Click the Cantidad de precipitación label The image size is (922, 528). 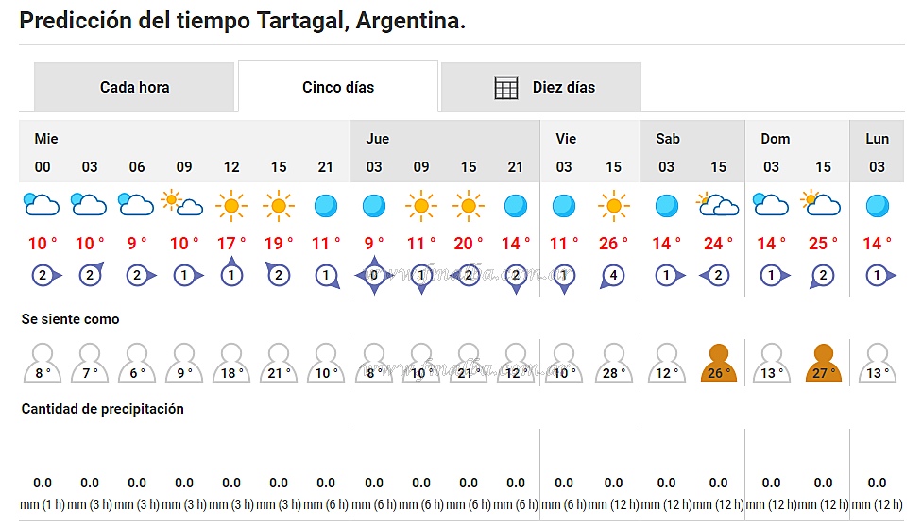point(103,409)
